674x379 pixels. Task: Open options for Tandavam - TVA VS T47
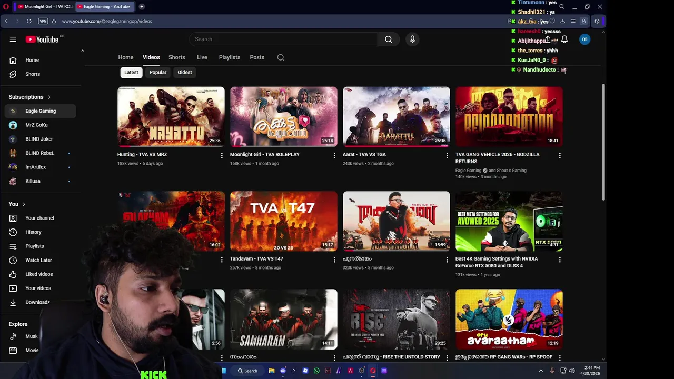334,260
